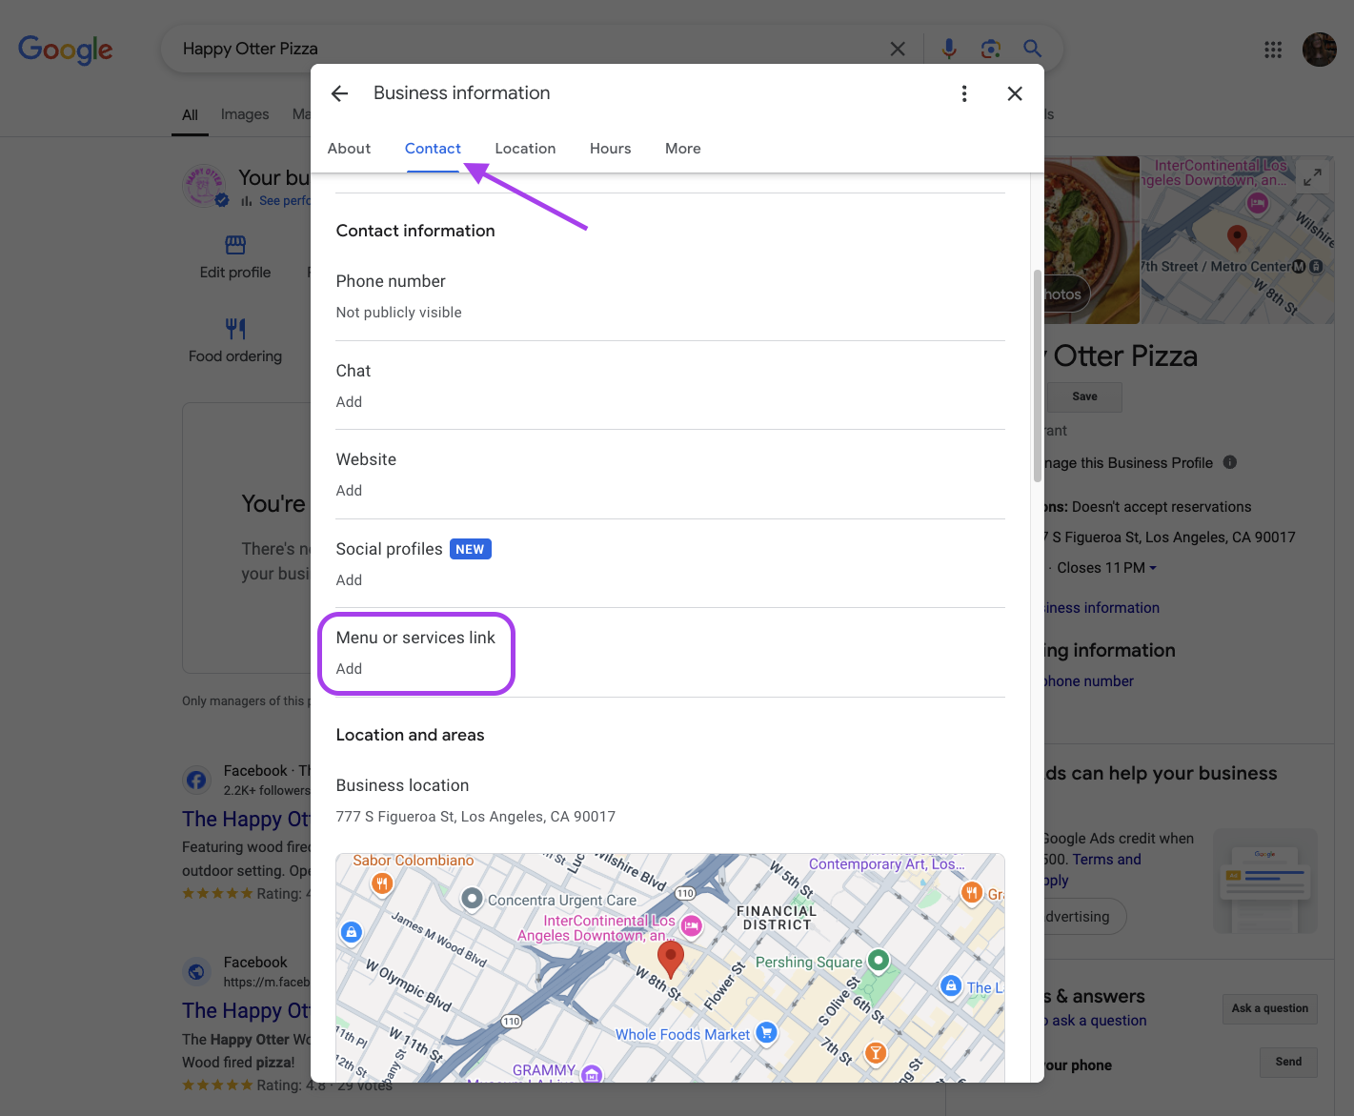Click the Happy Otter Pizza search field
This screenshot has width=1354, height=1116.
[524, 49]
